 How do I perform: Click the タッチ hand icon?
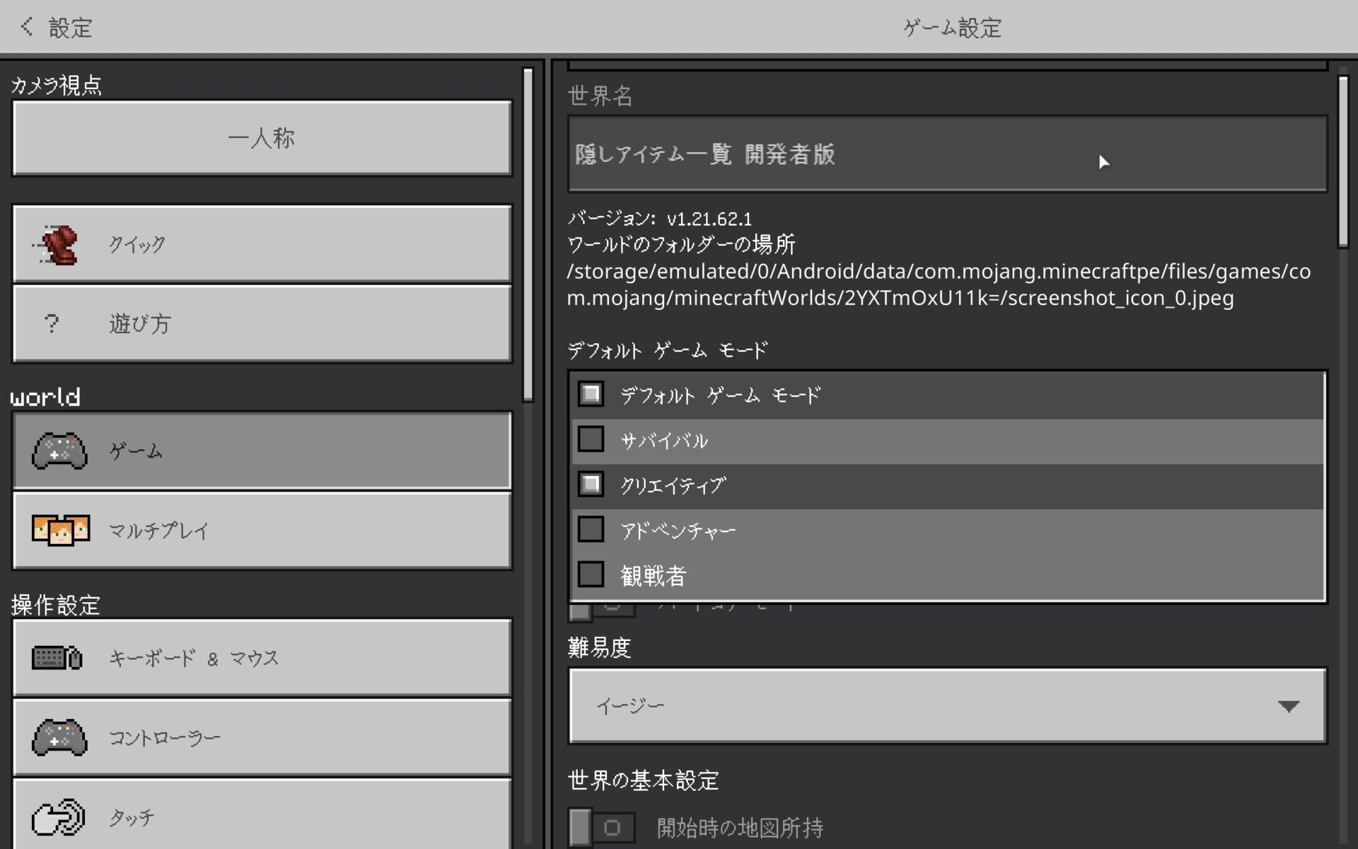[58, 817]
